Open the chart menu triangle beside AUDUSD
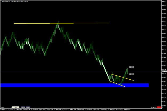The height and width of the screenshot is (111, 167). (x=1, y=1)
